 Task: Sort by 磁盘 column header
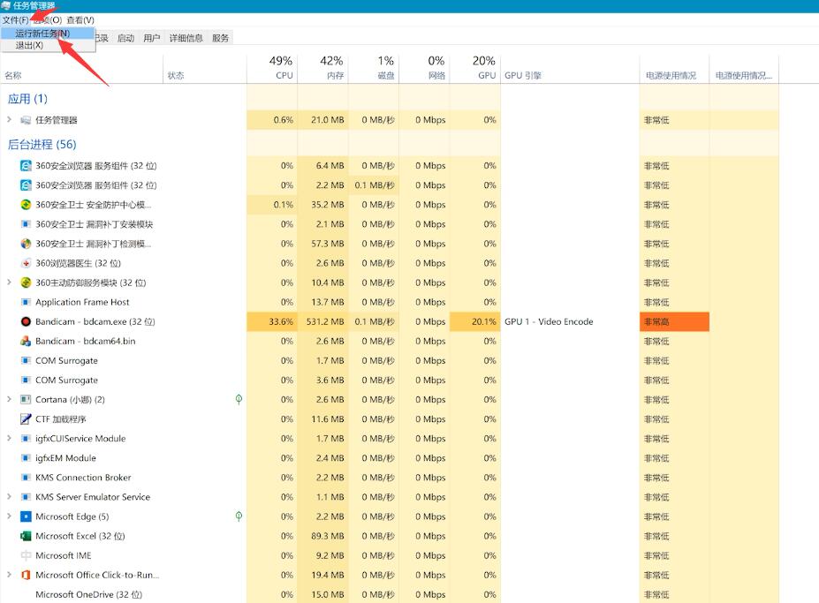374,68
